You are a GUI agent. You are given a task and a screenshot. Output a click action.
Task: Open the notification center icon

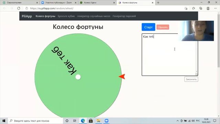214,121
